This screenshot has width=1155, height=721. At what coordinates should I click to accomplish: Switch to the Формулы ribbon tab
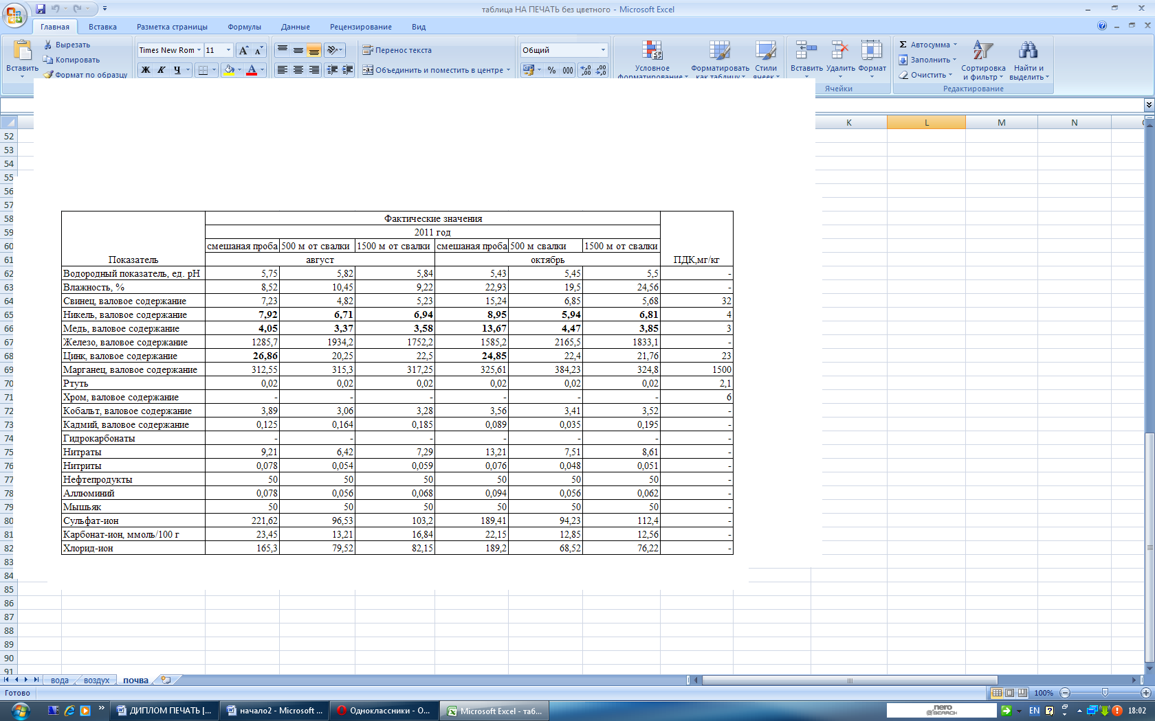pos(244,27)
